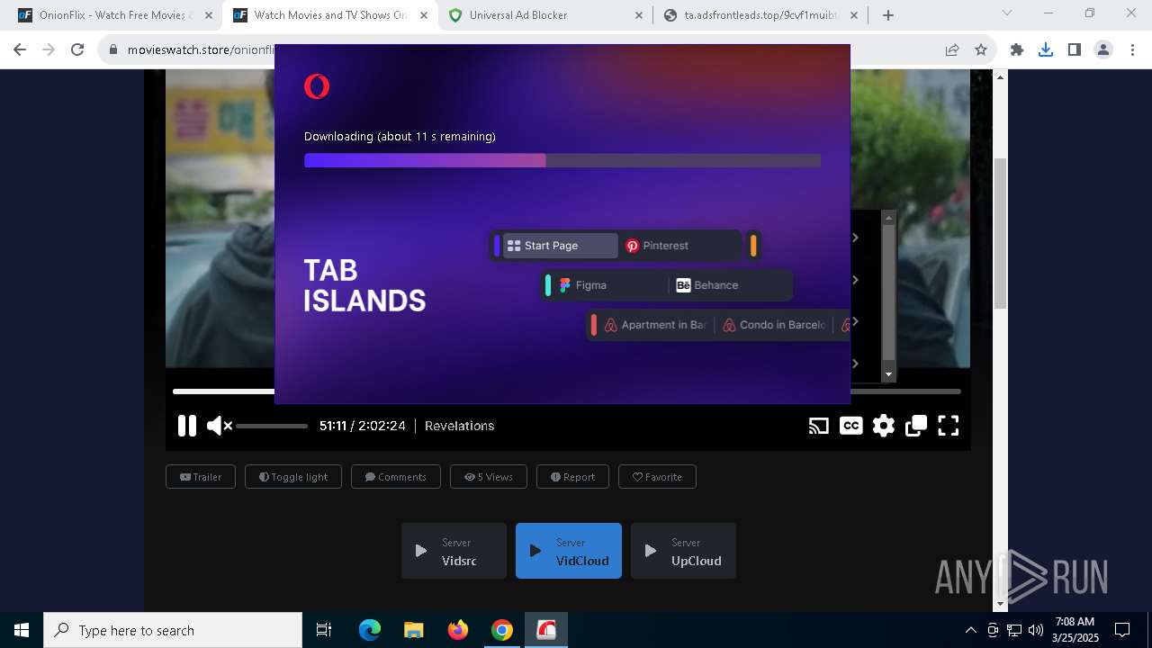1152x648 pixels.
Task: Expand fourth chevron in side list
Action: pos(855,364)
